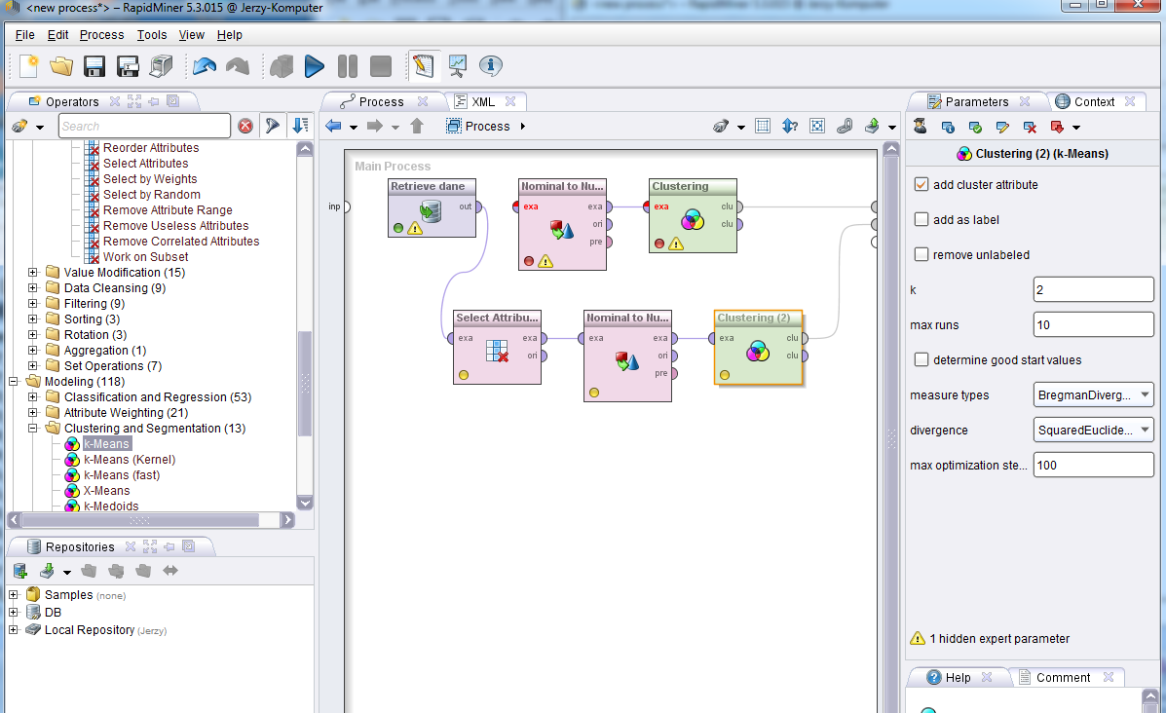The width and height of the screenshot is (1166, 713).
Task: Click the max runs input field
Action: click(x=1093, y=324)
